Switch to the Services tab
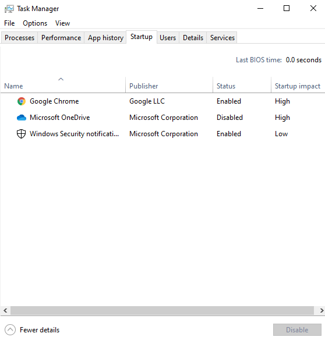 (x=222, y=38)
